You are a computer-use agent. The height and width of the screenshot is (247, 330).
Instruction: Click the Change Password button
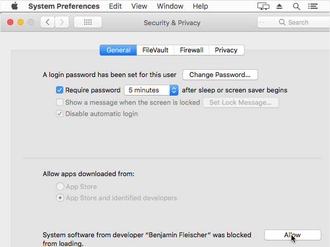point(220,75)
